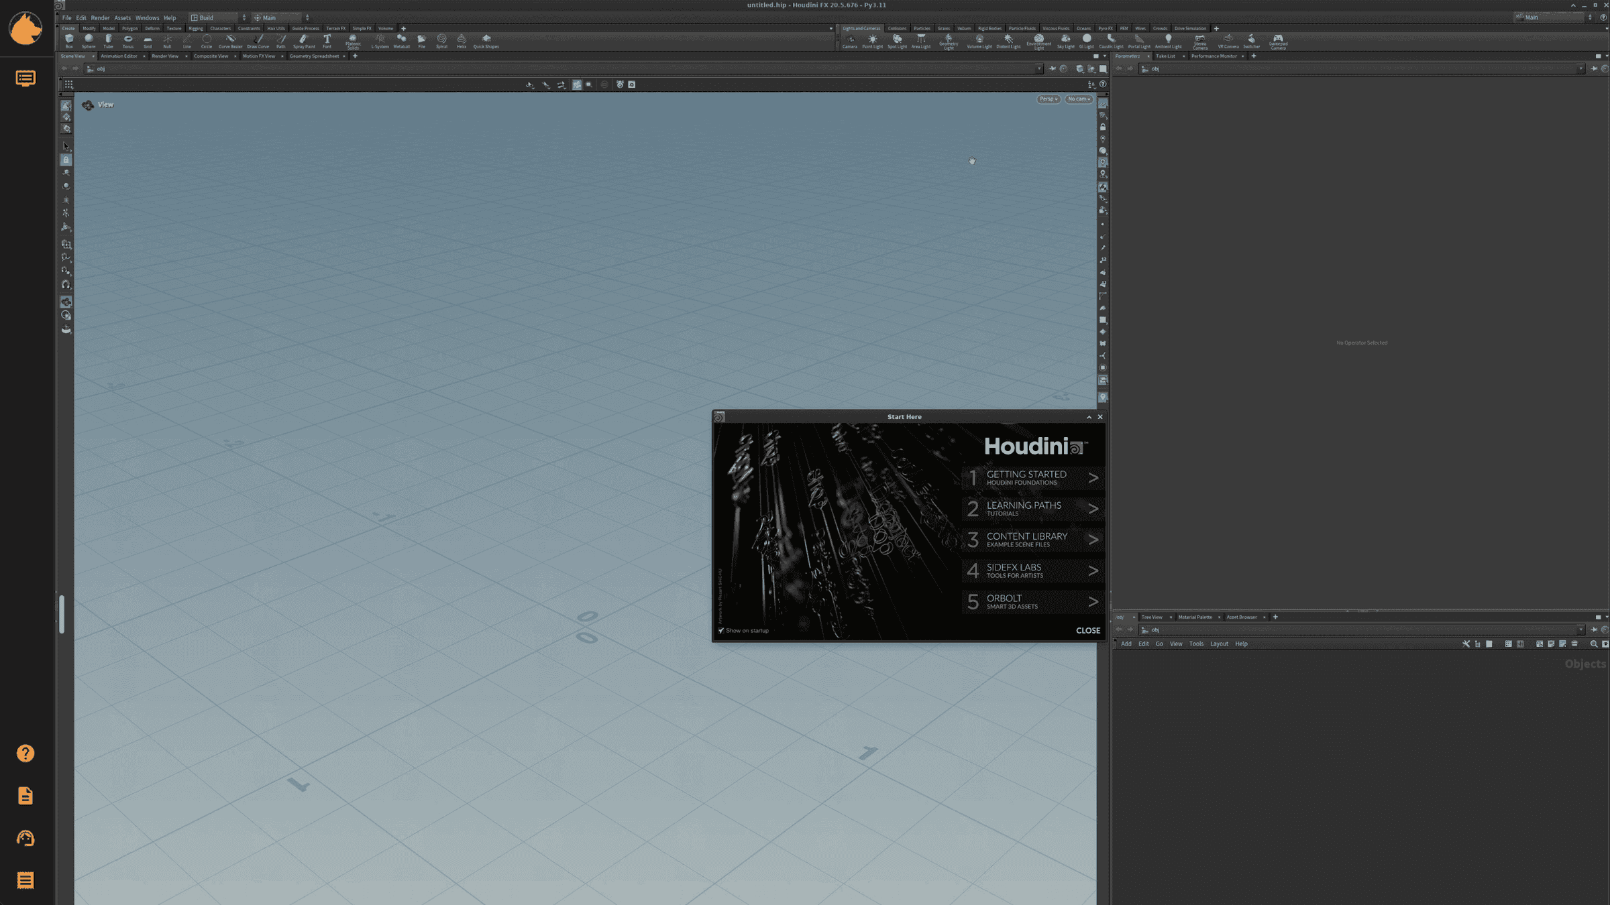Select the Switcher shelf tool
The width and height of the screenshot is (1610, 905).
pyautogui.click(x=1251, y=42)
